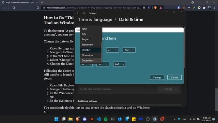Image resolution: width=218 pixels, height=123 pixels.
Task: Click the Brave Rewards triangle icon
Action: click(161, 8)
